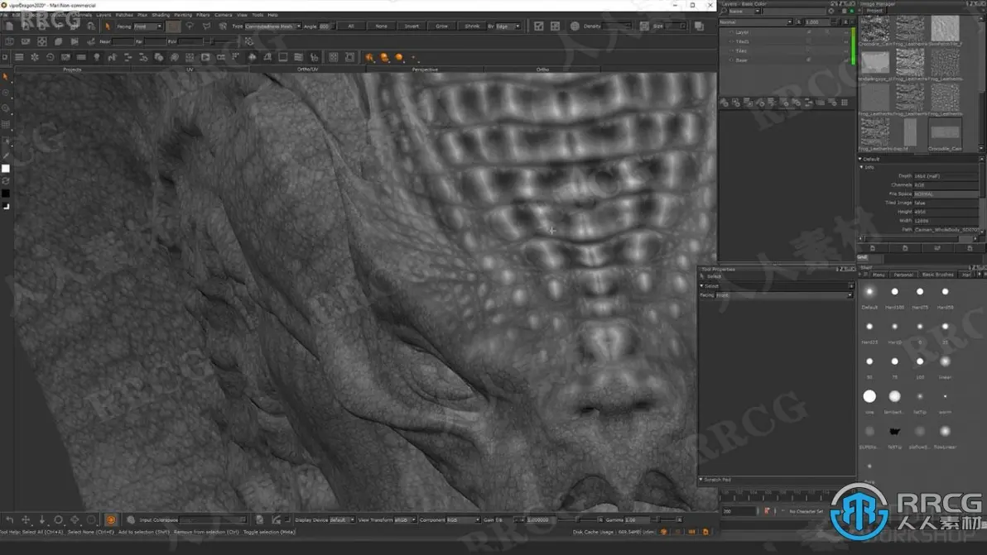Viewport: 987px width, 555px height.
Task: Open the Camera menu
Action: (223, 14)
